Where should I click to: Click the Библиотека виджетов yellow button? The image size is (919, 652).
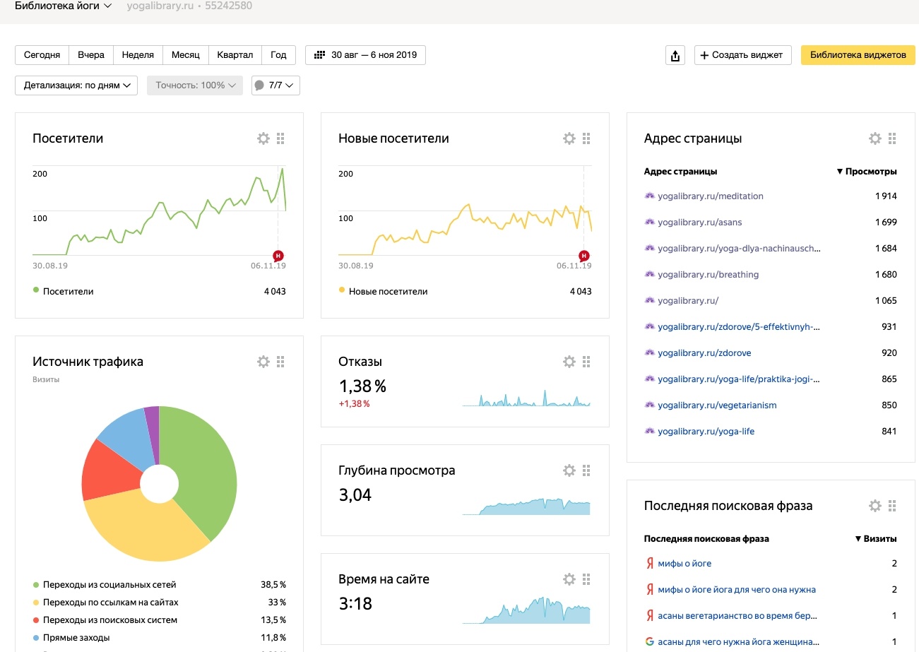pyautogui.click(x=858, y=55)
